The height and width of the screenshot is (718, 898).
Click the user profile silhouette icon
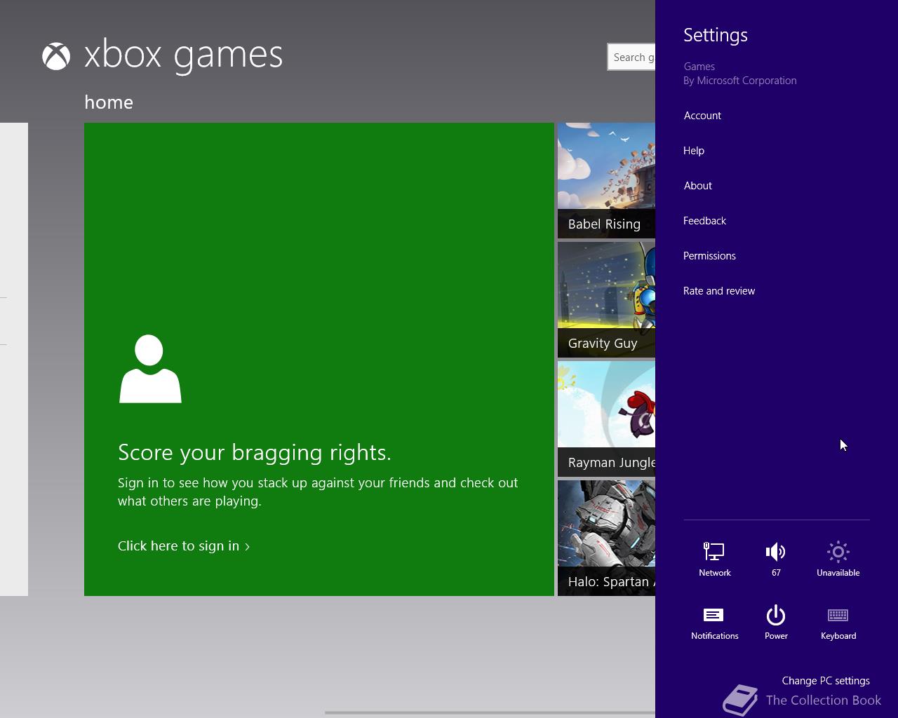tap(150, 369)
